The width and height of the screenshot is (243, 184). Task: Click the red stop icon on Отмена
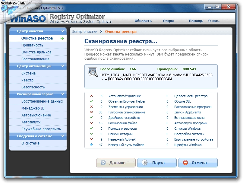pyautogui.click(x=185, y=163)
